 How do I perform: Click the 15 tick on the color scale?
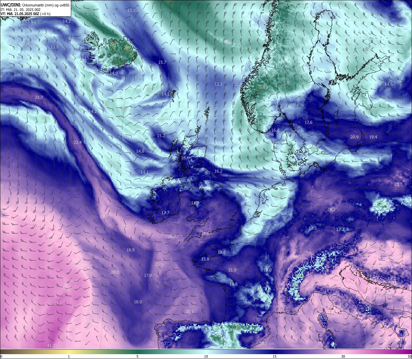point(275,356)
